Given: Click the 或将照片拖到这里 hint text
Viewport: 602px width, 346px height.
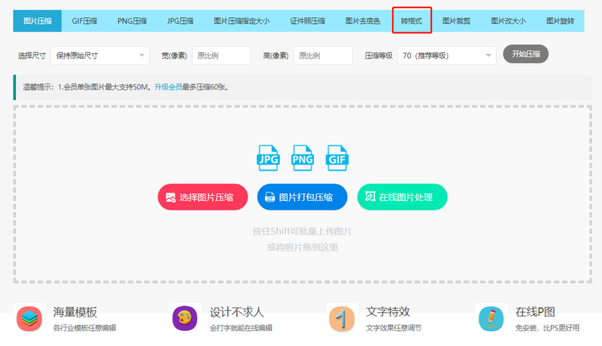Looking at the screenshot, I should pyautogui.click(x=303, y=247).
